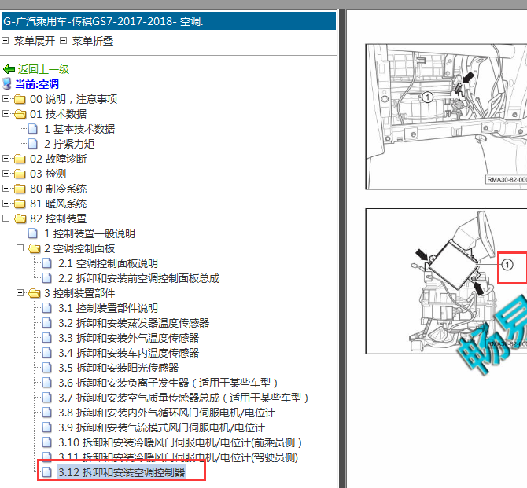The height and width of the screenshot is (488, 527).
Task: Click the folder icon of 2 空调控制面板
Action: [x=35, y=248]
